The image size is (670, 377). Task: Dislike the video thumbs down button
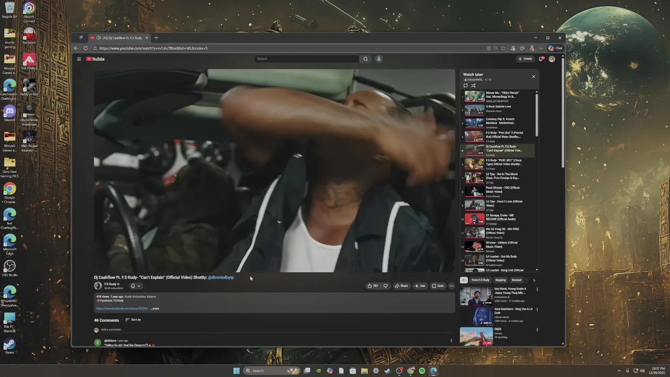pyautogui.click(x=386, y=286)
